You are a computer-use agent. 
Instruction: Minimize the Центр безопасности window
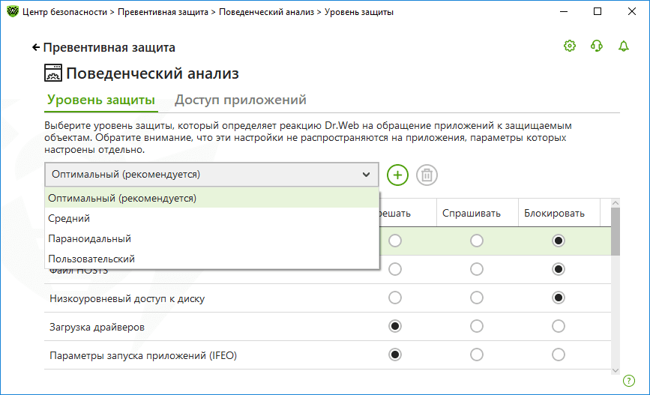coord(564,11)
